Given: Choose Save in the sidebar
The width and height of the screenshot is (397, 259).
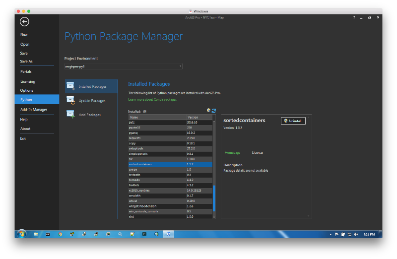Looking at the screenshot, I should coord(24,53).
